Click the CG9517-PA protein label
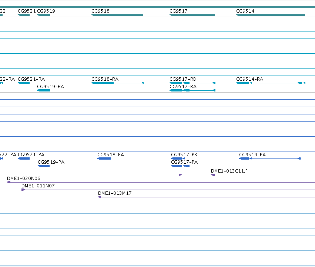The height and width of the screenshot is (267, 315). [184, 162]
